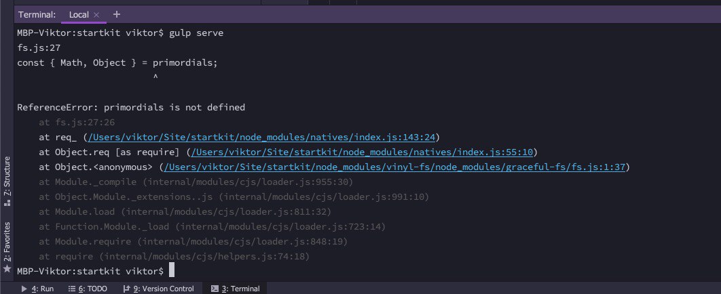Click the 'at Module.require' stack line
Viewport: 721px width, 294px height.
click(x=193, y=241)
